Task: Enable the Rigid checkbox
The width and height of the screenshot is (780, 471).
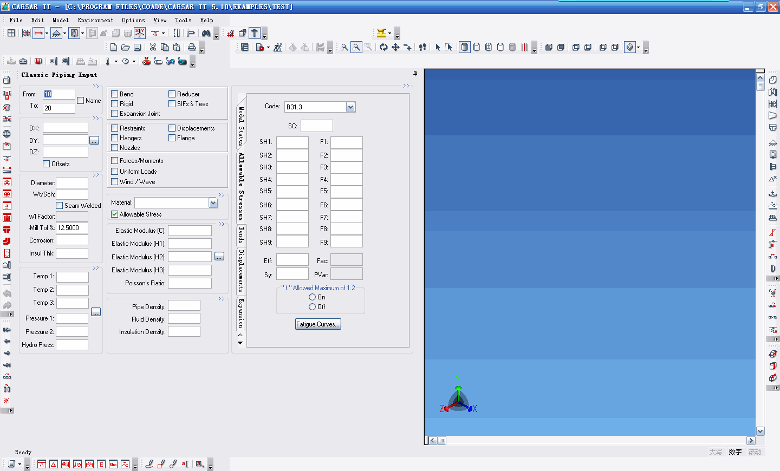Action: (x=115, y=104)
